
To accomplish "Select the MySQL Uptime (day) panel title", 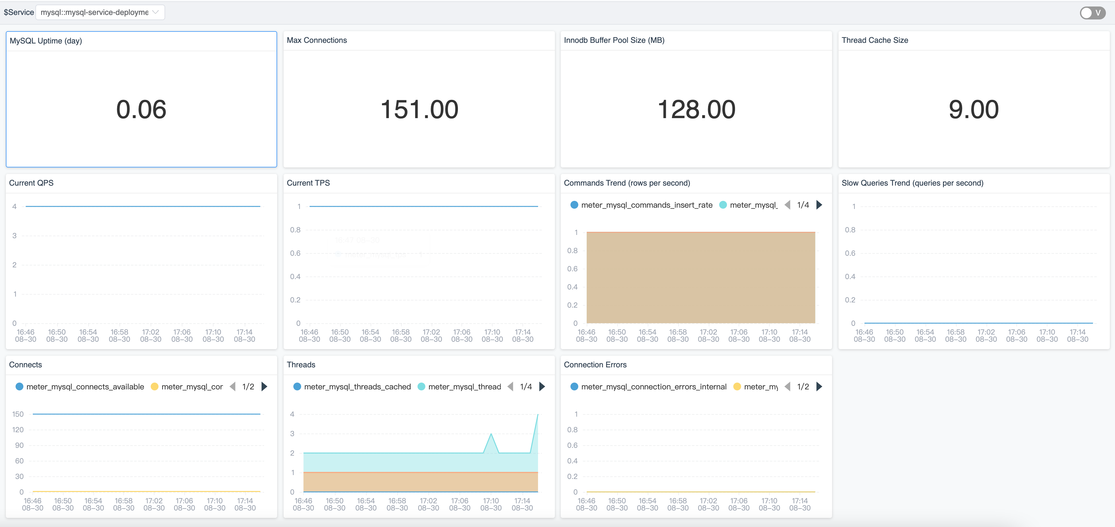I will click(x=46, y=41).
